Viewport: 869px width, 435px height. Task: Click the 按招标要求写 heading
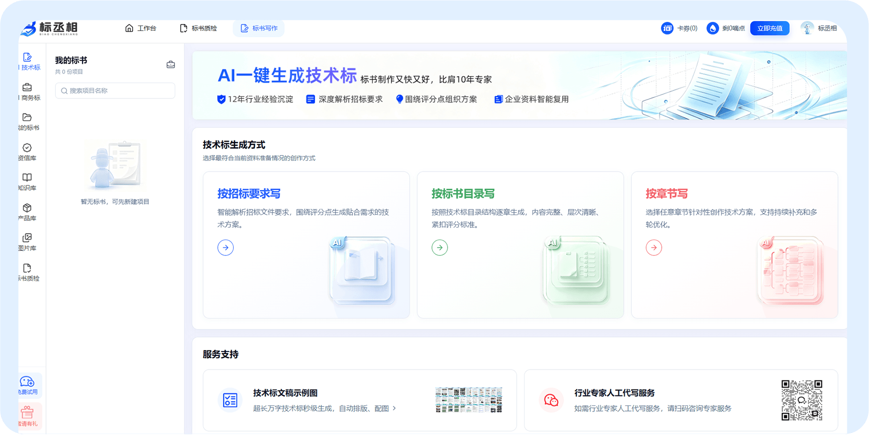pos(249,193)
